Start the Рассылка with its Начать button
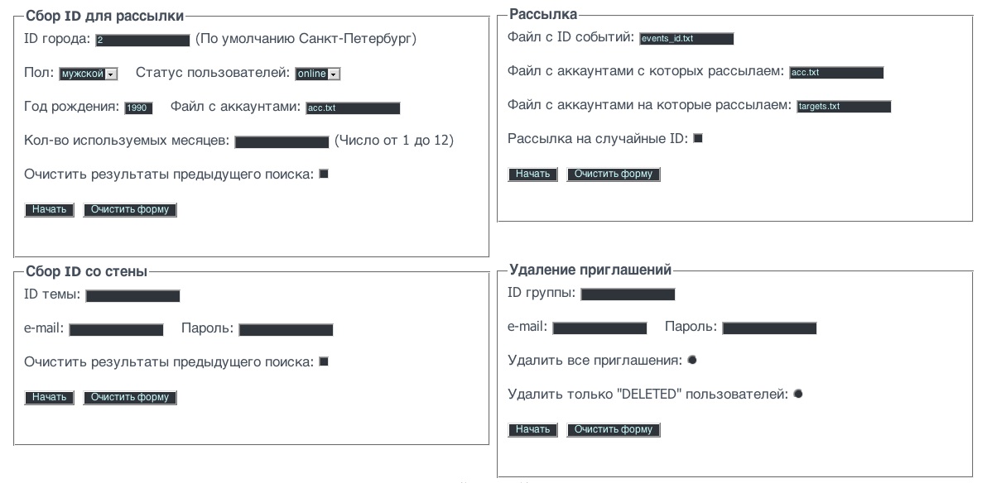The height and width of the screenshot is (483, 982). 532,174
